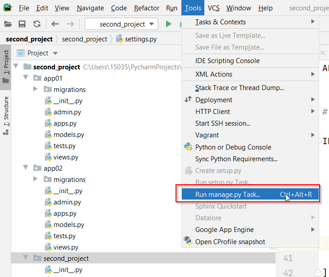Select apps.py under app01

click(x=65, y=123)
